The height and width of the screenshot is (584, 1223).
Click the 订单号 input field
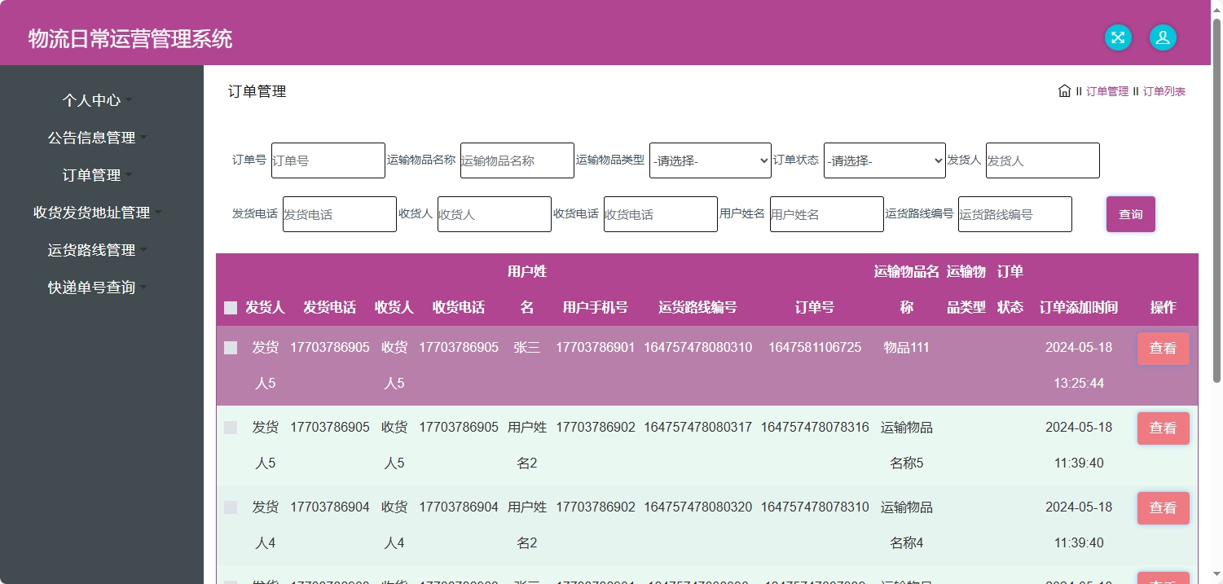point(328,160)
